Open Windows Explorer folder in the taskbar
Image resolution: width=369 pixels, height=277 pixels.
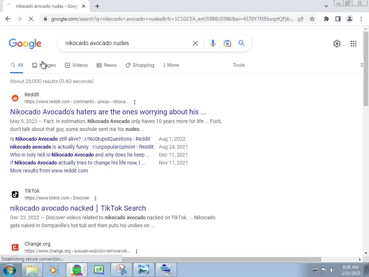(x=32, y=270)
